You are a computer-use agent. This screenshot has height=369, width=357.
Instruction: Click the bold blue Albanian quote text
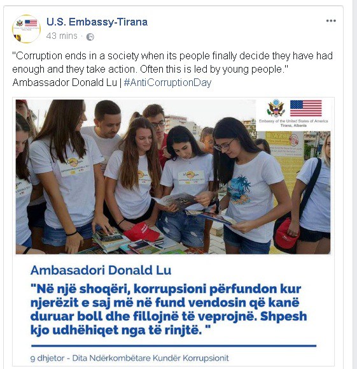pos(169,309)
